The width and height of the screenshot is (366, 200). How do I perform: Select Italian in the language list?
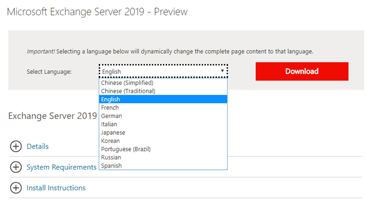[x=163, y=124]
